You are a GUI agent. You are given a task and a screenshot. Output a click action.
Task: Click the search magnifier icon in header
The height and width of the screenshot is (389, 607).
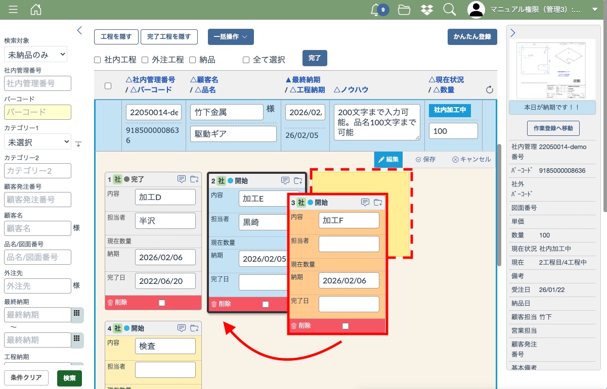point(449,10)
